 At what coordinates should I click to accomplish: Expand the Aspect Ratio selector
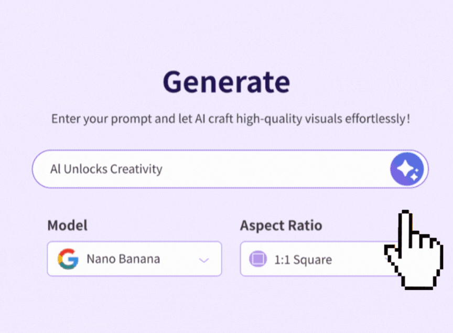(x=315, y=259)
